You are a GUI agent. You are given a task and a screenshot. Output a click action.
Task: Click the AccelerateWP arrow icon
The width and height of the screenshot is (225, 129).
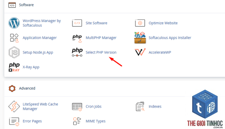(x=140, y=52)
